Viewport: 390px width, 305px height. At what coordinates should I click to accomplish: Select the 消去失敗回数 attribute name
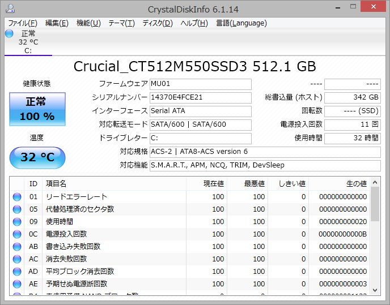[66, 259]
